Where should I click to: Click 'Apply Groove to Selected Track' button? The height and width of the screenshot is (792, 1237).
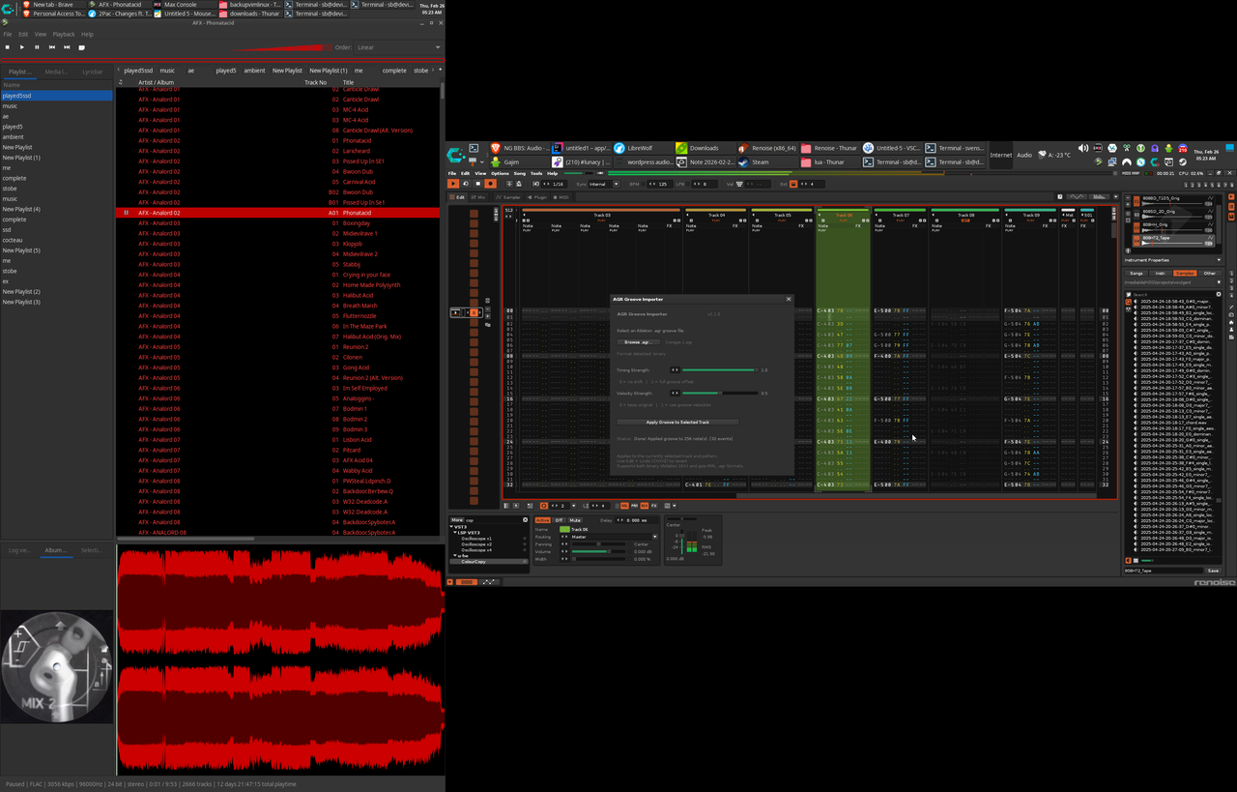[x=677, y=422]
